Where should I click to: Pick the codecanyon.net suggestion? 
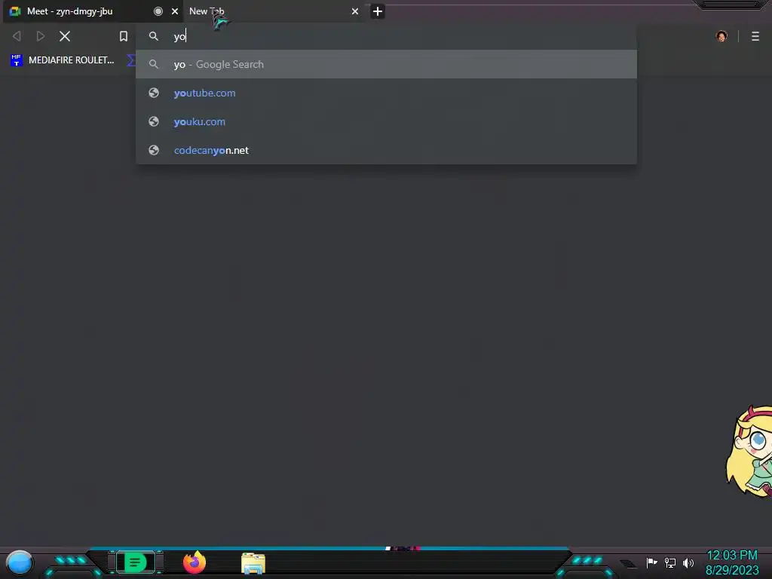point(387,150)
